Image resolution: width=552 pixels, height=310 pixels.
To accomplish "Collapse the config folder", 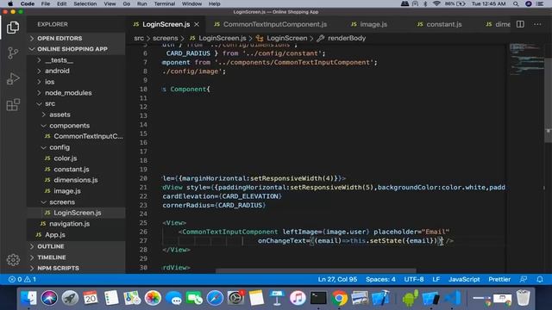I will point(76,147).
